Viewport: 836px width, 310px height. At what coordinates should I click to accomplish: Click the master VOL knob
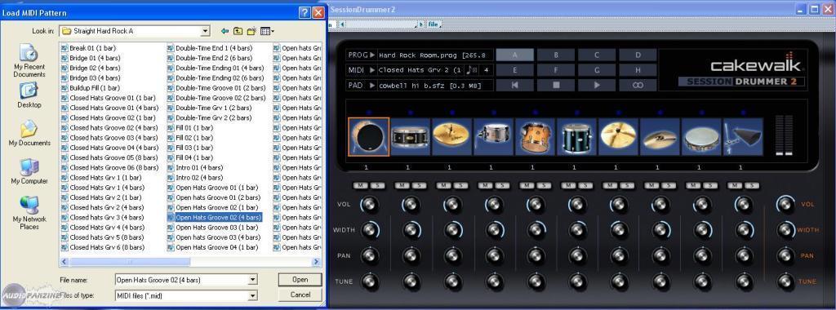785,204
